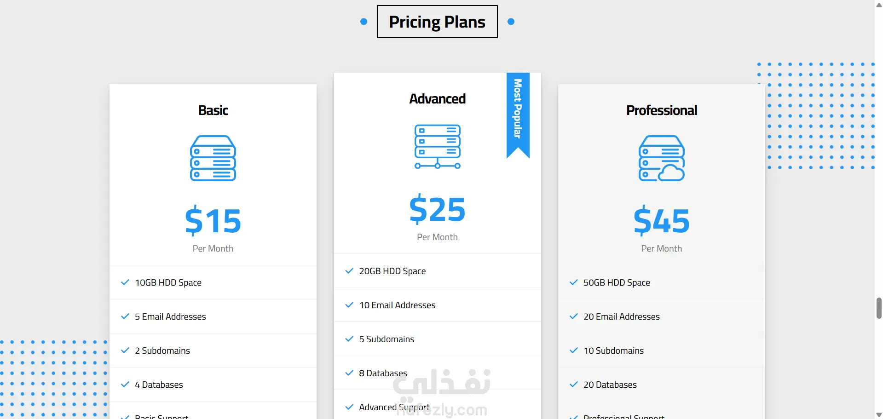Click the $45 price in Professional plan
Viewport: 883px width, 419px height.
[x=662, y=221]
